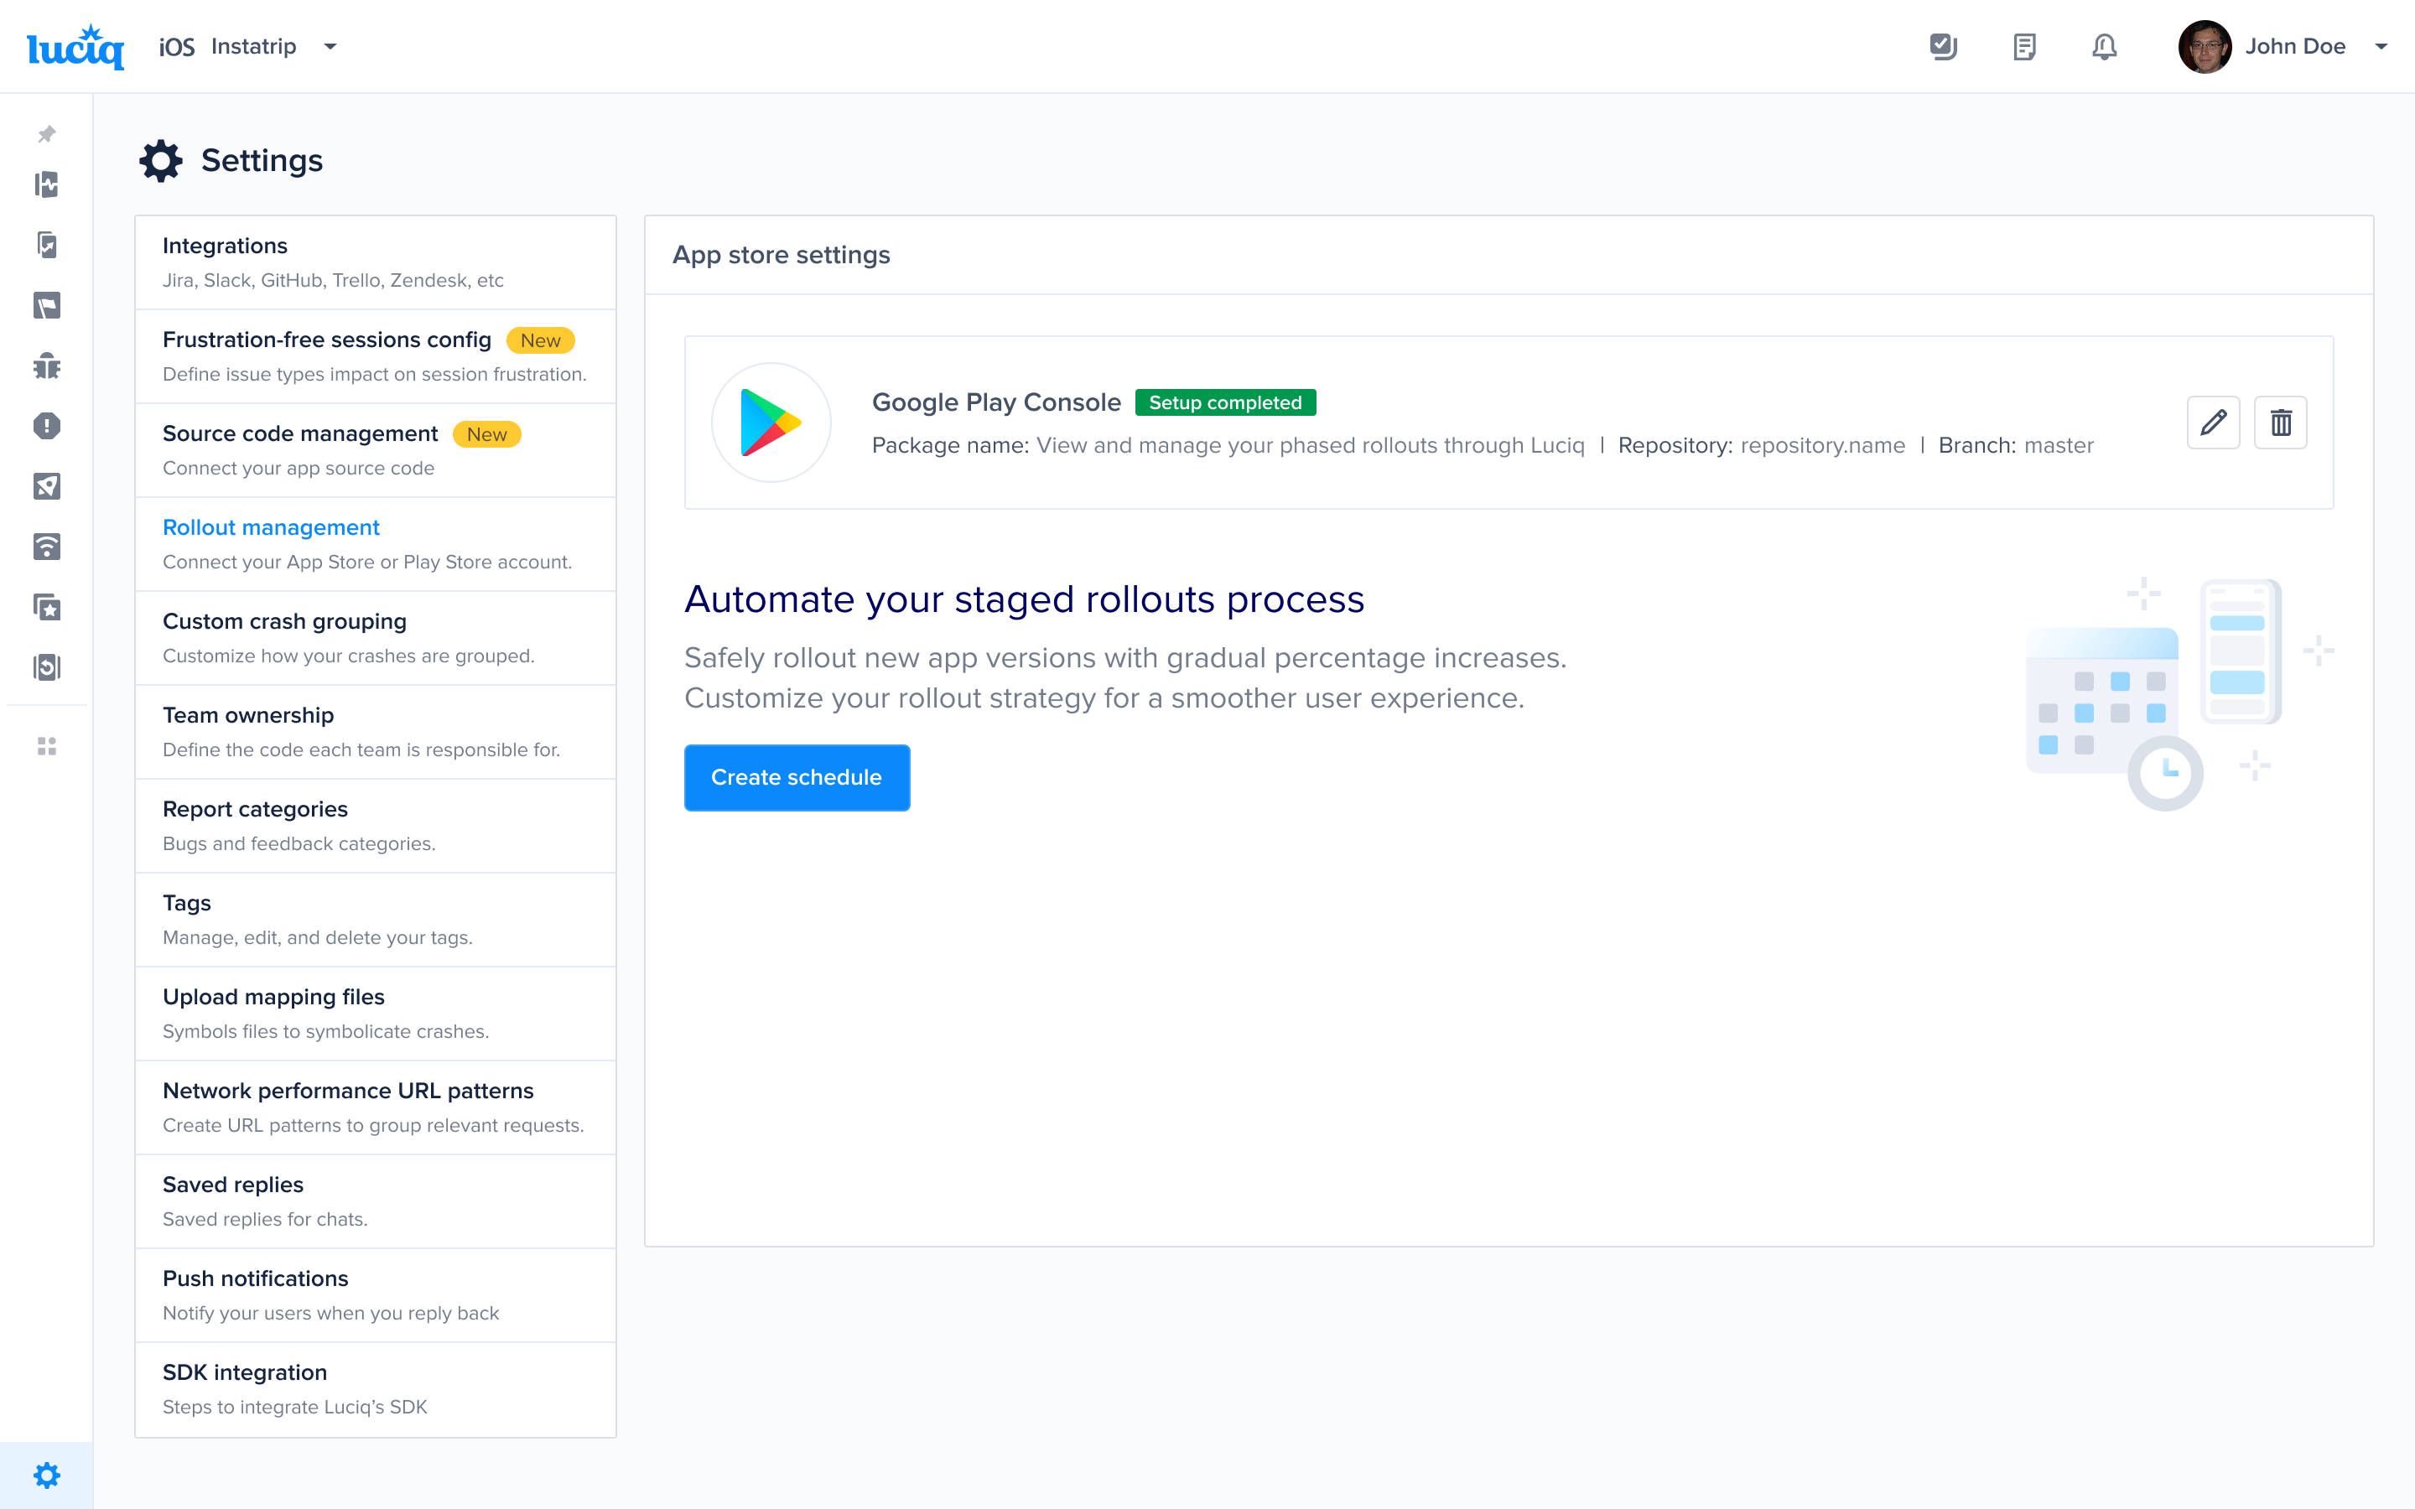Open Upload mapping files
This screenshot has height=1509, width=2415.
tap(375, 1013)
